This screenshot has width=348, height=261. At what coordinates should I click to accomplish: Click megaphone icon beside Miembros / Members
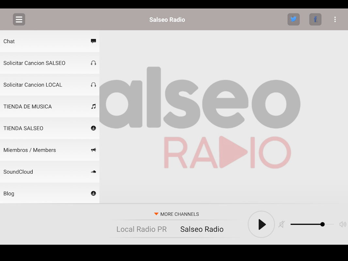(x=93, y=150)
